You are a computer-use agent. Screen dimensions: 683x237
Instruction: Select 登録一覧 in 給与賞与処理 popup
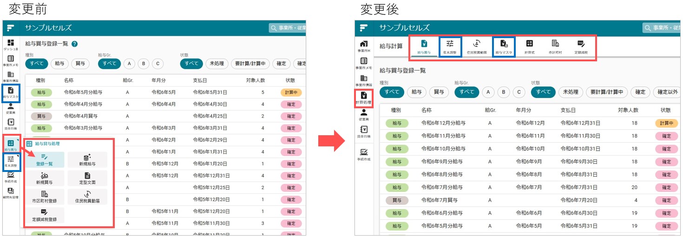click(45, 160)
